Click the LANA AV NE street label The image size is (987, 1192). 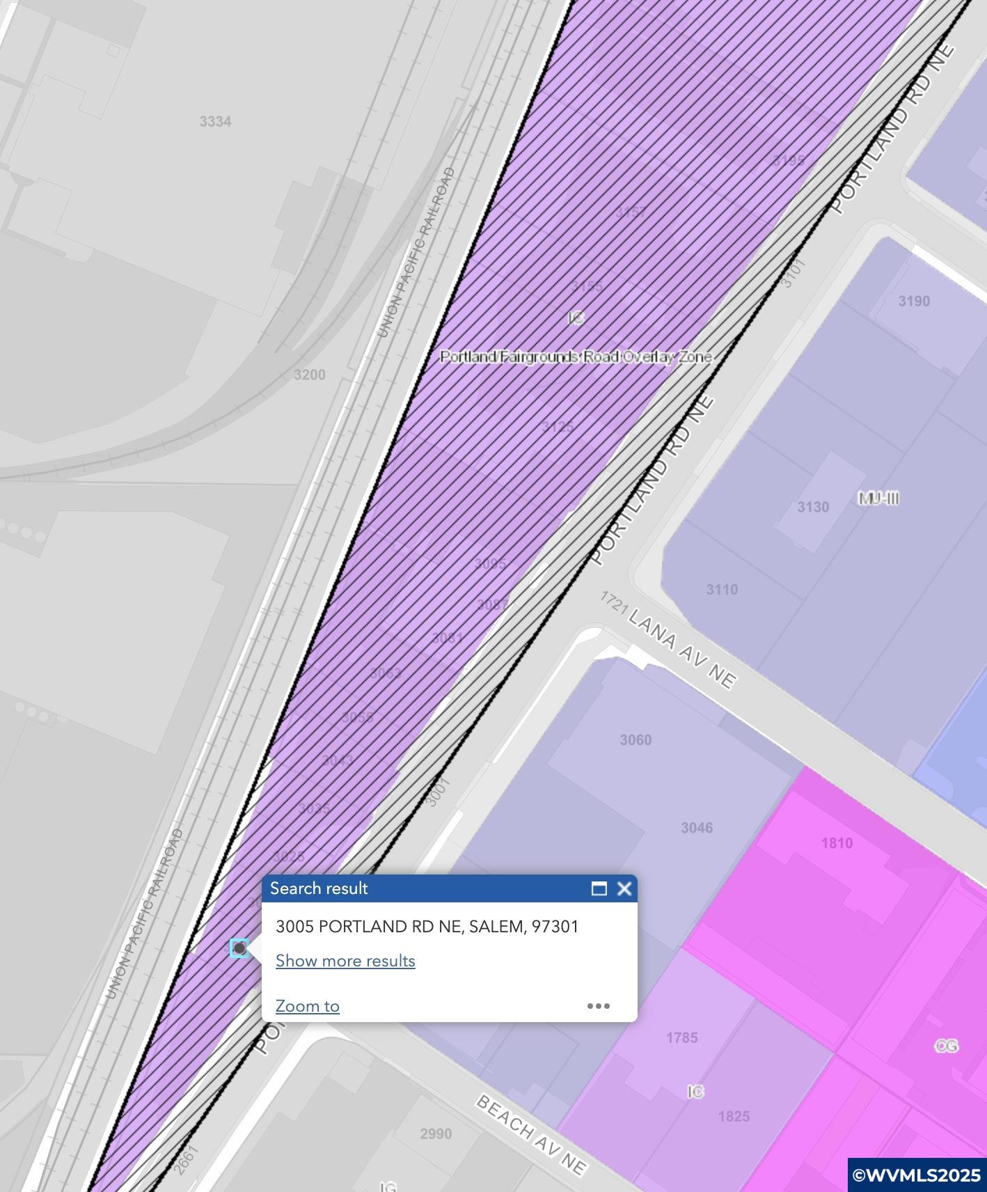click(682, 648)
